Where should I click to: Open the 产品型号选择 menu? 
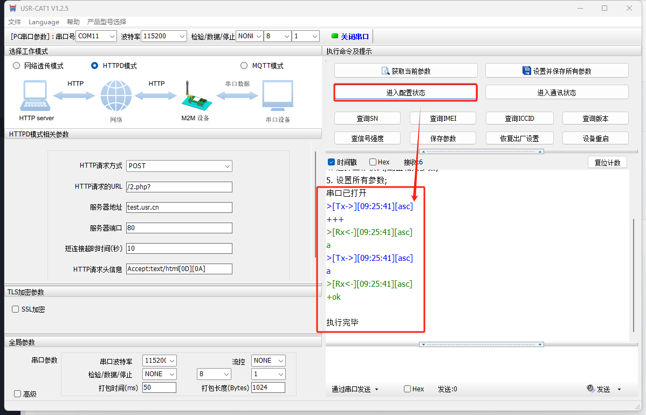click(107, 22)
